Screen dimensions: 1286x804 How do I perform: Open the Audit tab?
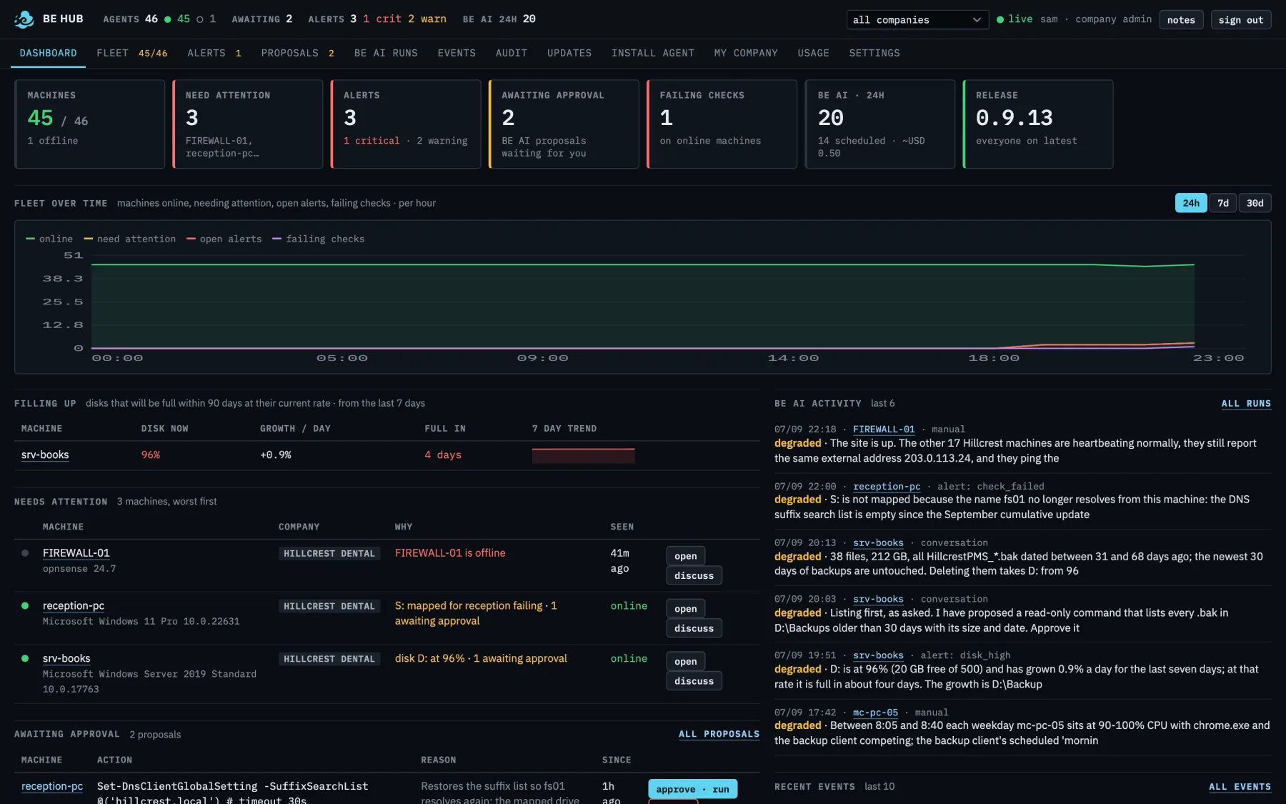tap(512, 53)
